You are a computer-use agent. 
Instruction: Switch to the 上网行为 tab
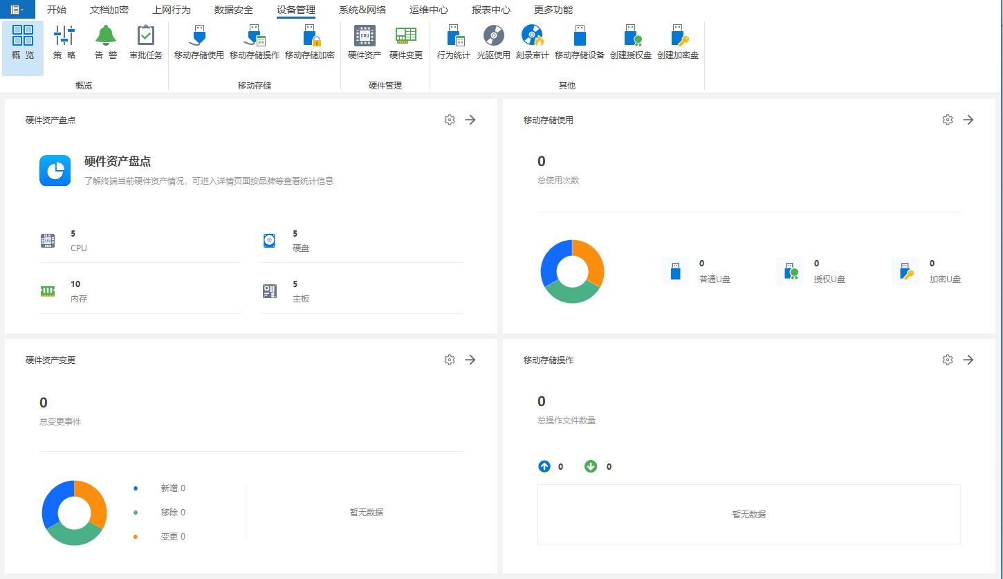click(172, 10)
